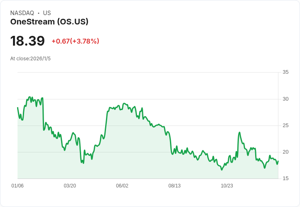Click the At close:2026/1/5 timestamp
The height and width of the screenshot is (207, 300).
tap(31, 59)
